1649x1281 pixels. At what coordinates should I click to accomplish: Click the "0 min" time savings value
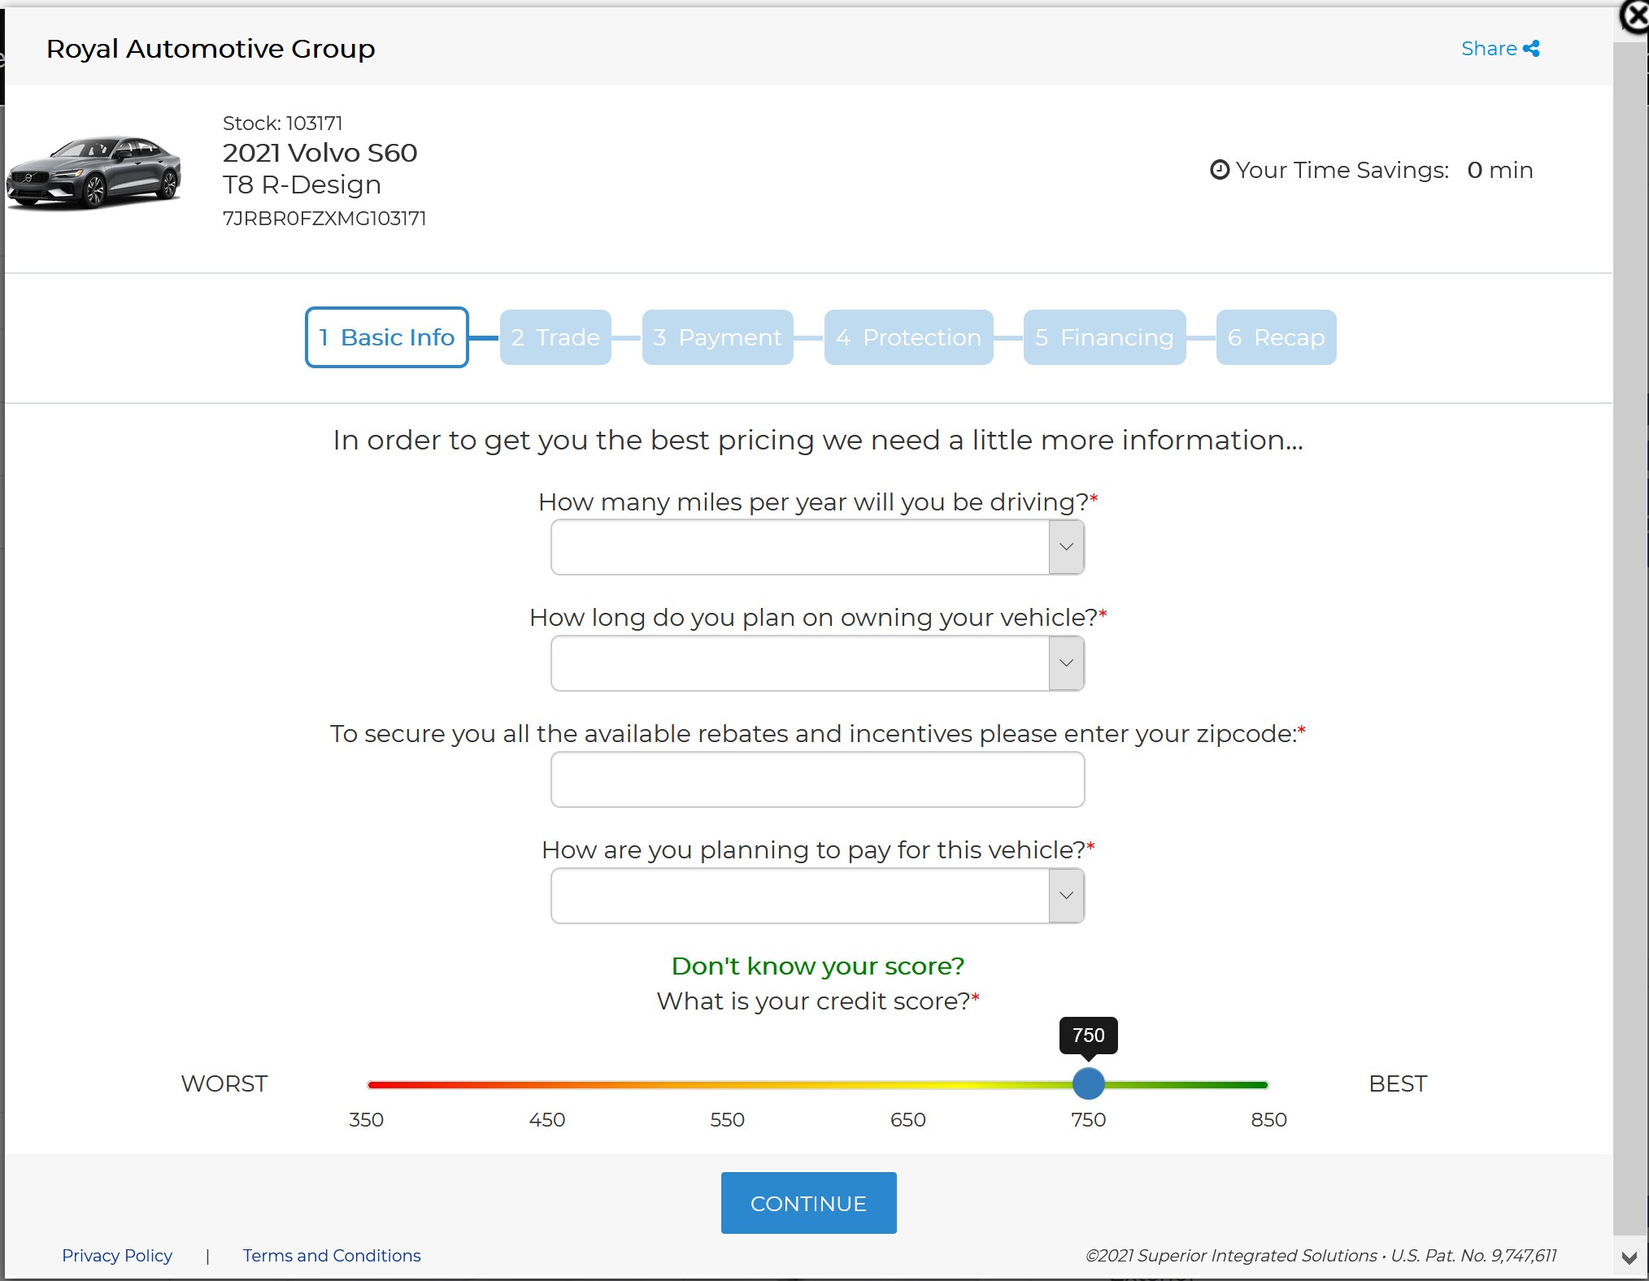[x=1500, y=170]
